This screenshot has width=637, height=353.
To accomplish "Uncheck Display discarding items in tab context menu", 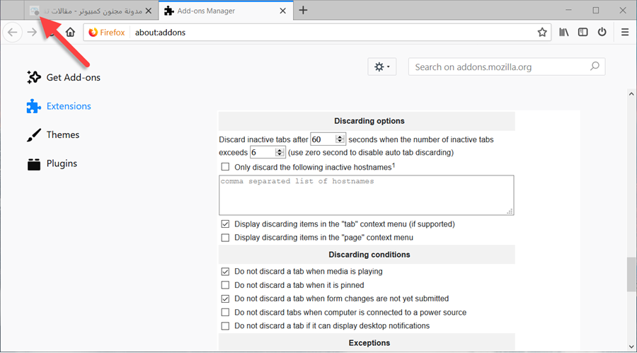I will pos(225,224).
